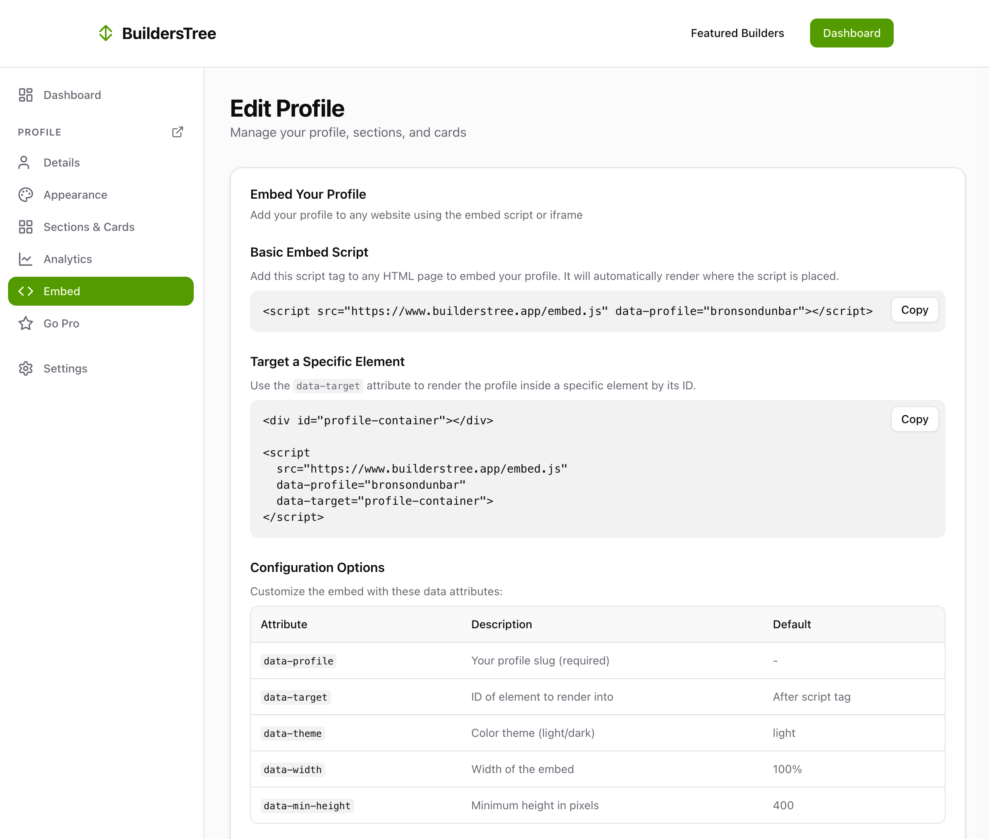This screenshot has width=989, height=839.
Task: Open the Featured Builders link
Action: coord(737,33)
